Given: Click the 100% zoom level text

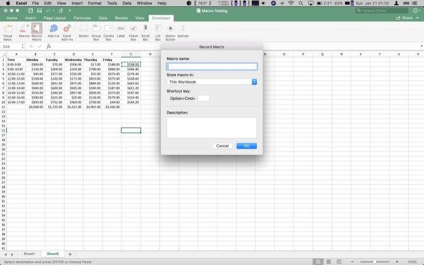Looking at the screenshot, I should [x=413, y=262].
